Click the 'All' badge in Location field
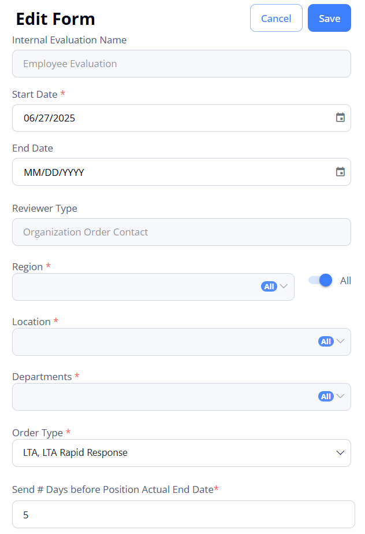 pos(326,341)
